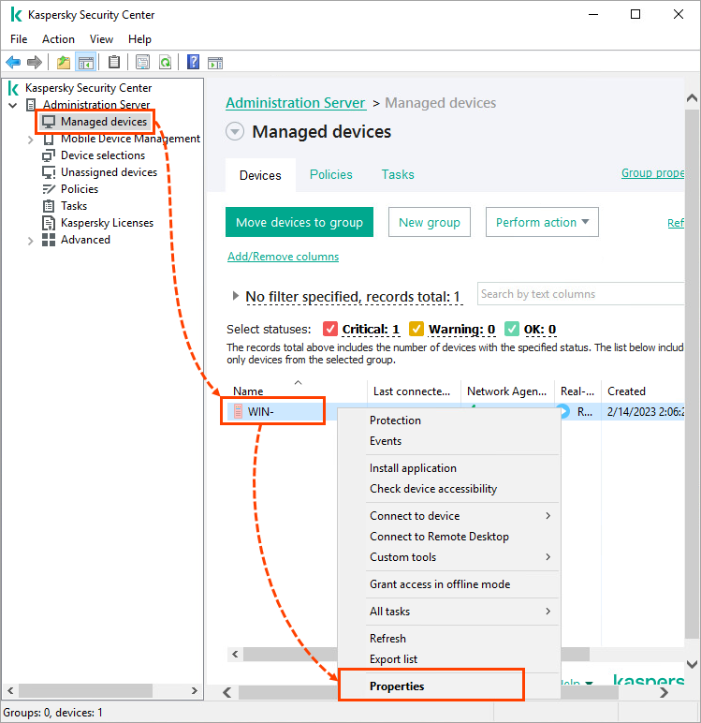The height and width of the screenshot is (723, 701).
Task: Click the blue Back arrow in toolbar
Action: 13,62
